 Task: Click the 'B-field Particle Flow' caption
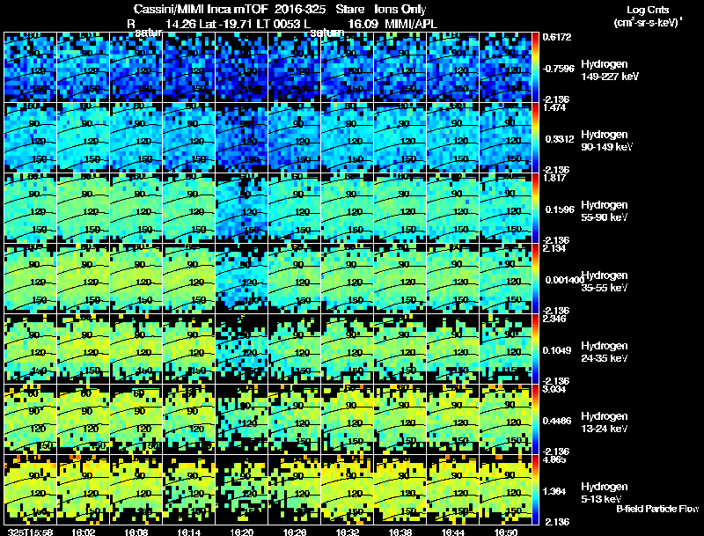pos(657,509)
